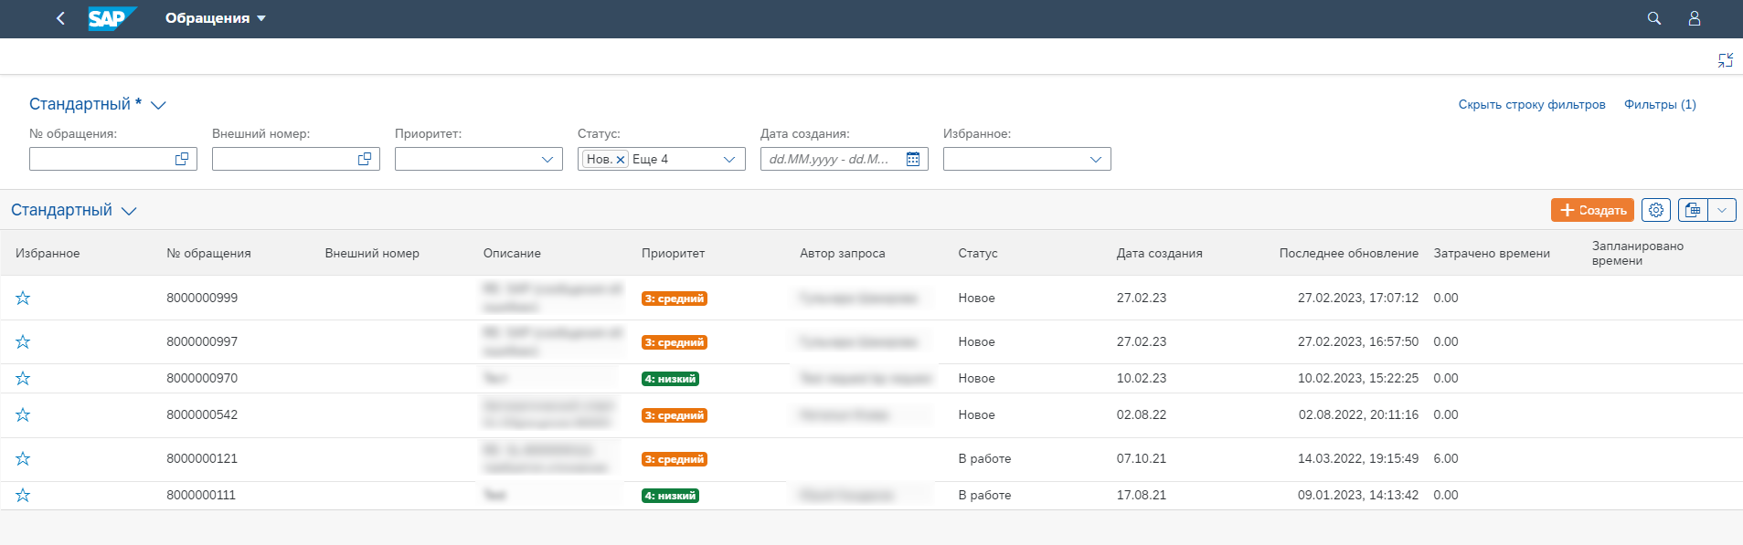Star ticket 8000000111 as favorite
1743x545 pixels.
(x=23, y=495)
